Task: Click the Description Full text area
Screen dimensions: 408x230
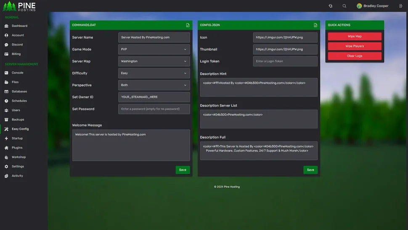Action: [259, 151]
